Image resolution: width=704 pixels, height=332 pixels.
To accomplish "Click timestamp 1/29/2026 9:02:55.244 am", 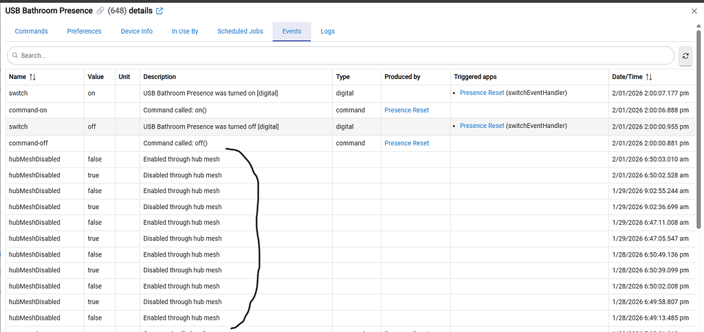I will click(650, 190).
